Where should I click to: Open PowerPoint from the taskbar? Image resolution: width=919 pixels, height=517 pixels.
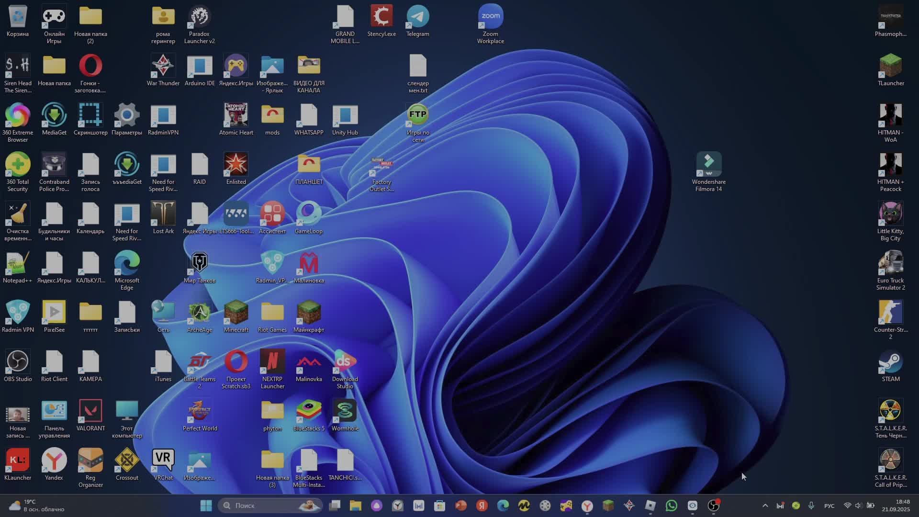pyautogui.click(x=460, y=506)
